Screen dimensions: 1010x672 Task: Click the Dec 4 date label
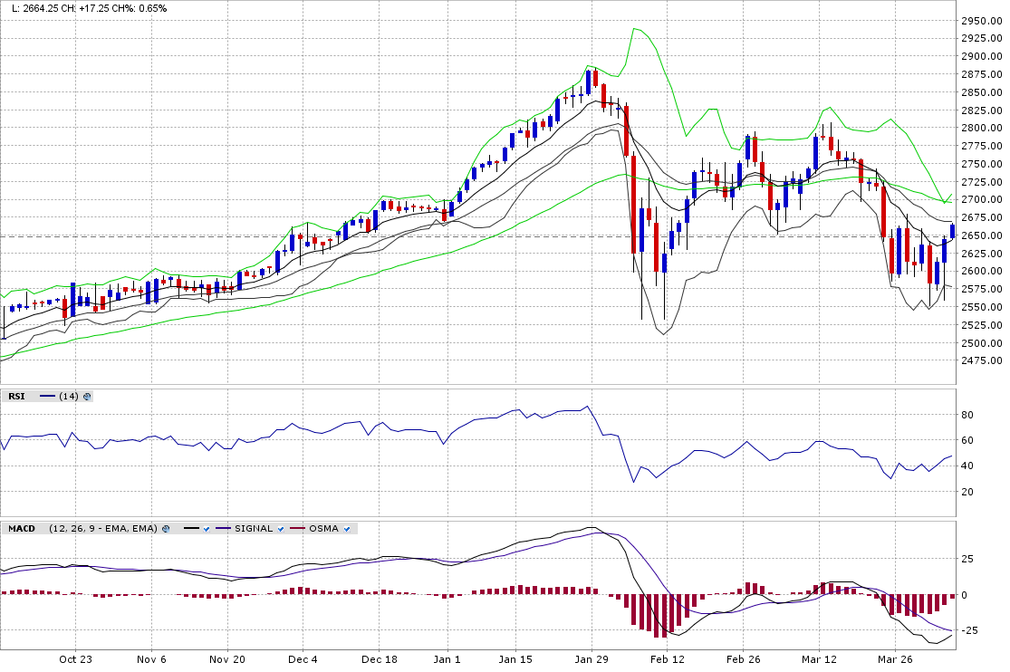click(x=303, y=659)
